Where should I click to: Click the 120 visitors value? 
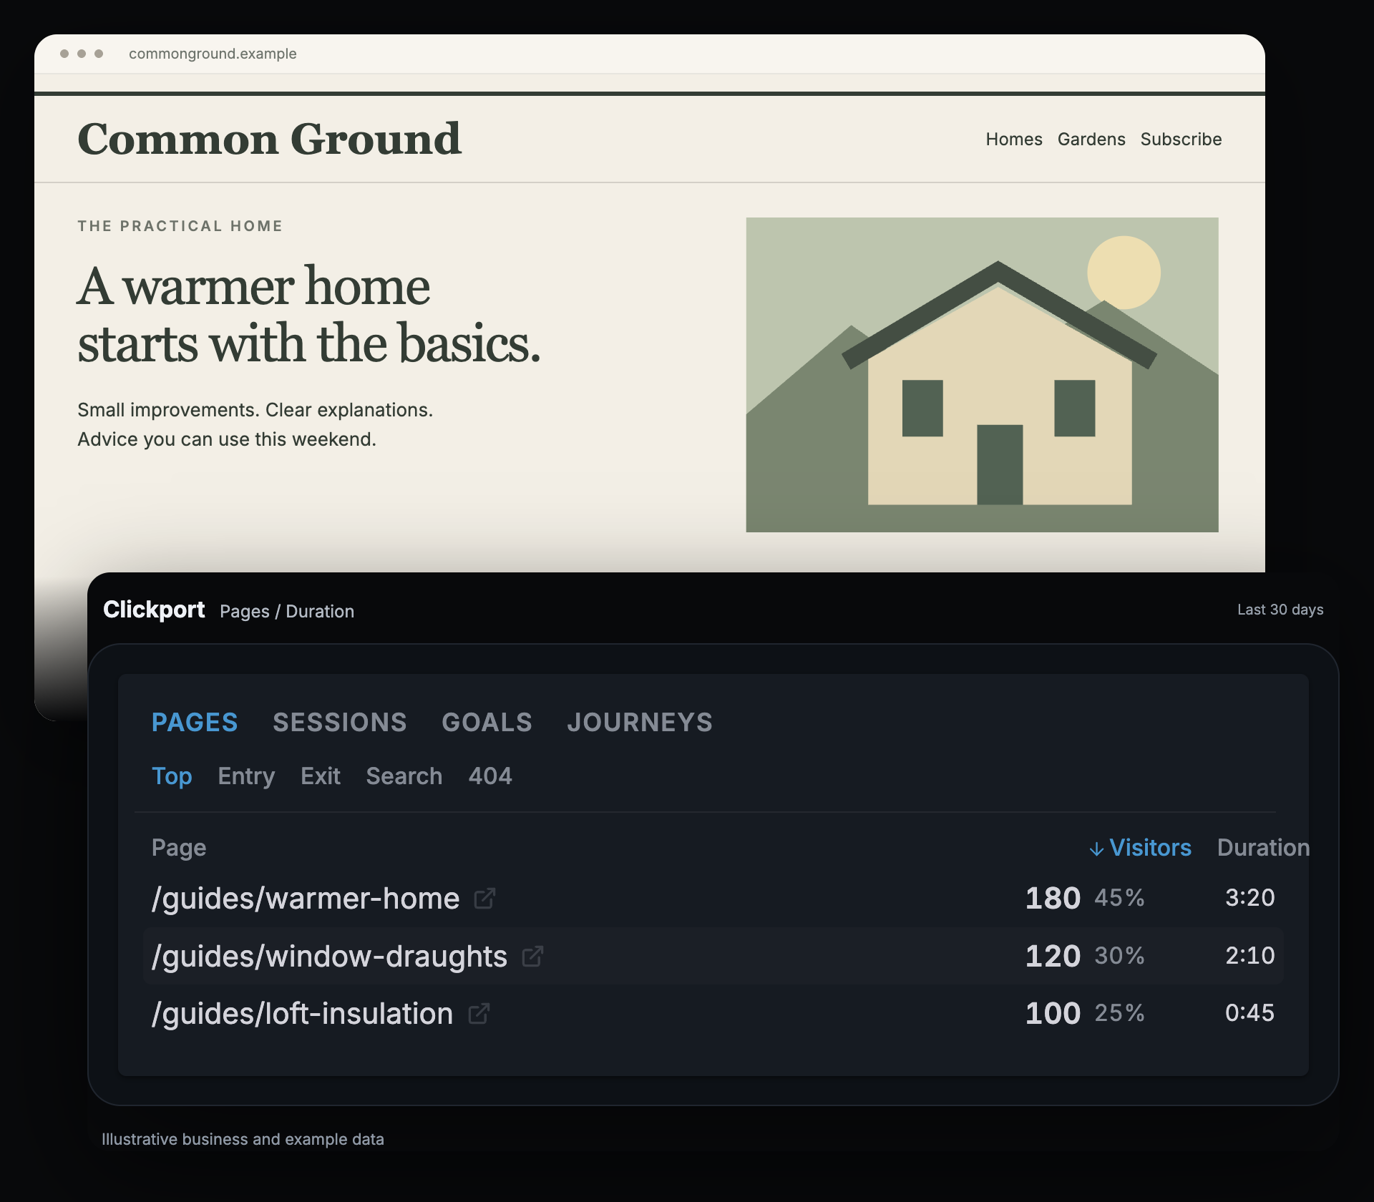click(1053, 956)
